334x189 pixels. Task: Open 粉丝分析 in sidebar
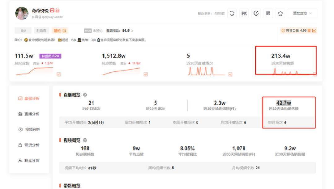pos(29,161)
